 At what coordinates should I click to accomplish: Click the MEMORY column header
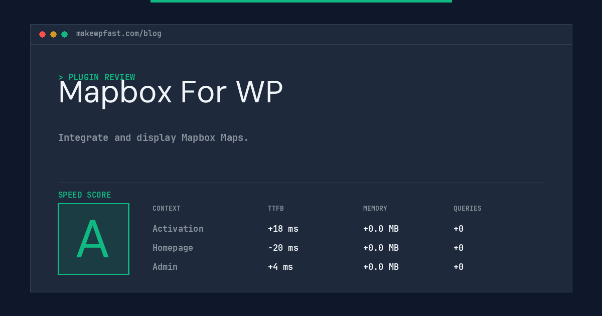pyautogui.click(x=375, y=209)
